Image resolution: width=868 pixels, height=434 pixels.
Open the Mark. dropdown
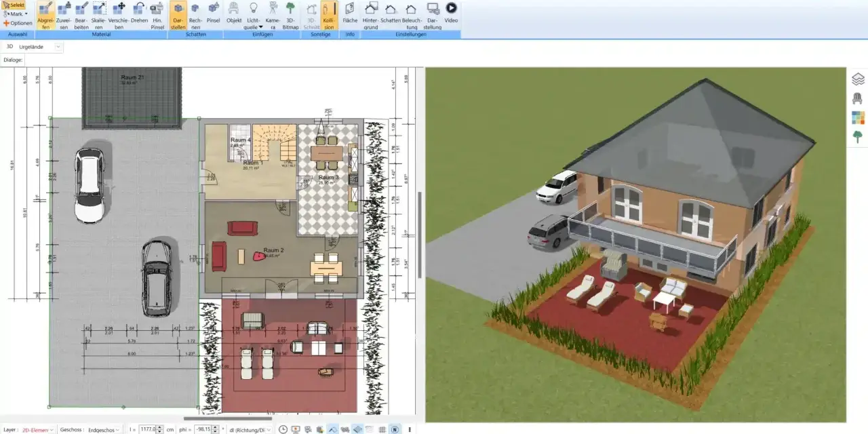pyautogui.click(x=15, y=14)
